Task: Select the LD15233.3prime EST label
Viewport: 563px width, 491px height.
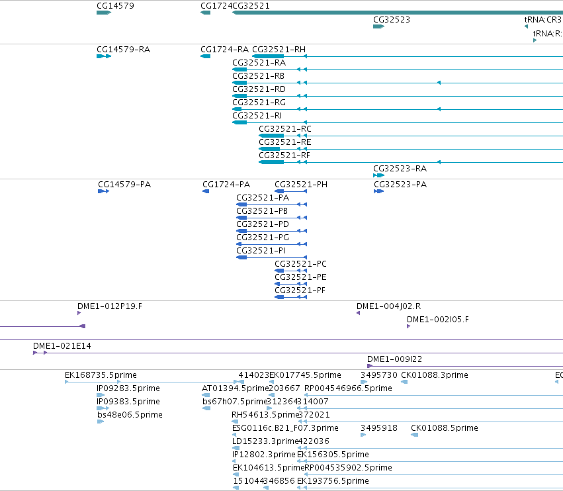Action: 265,441
